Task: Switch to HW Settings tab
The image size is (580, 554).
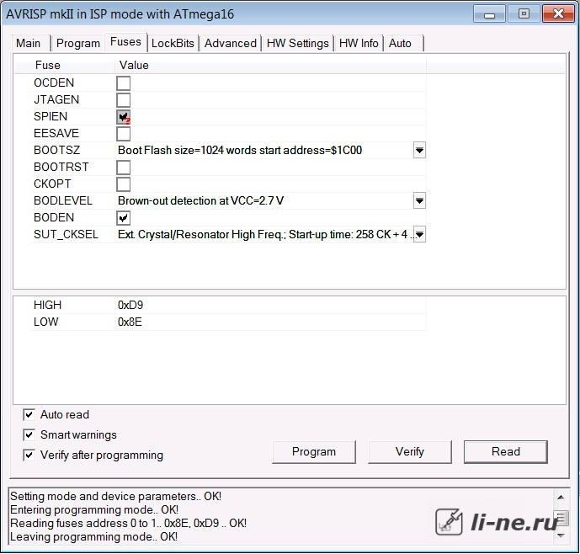Action: point(298,43)
